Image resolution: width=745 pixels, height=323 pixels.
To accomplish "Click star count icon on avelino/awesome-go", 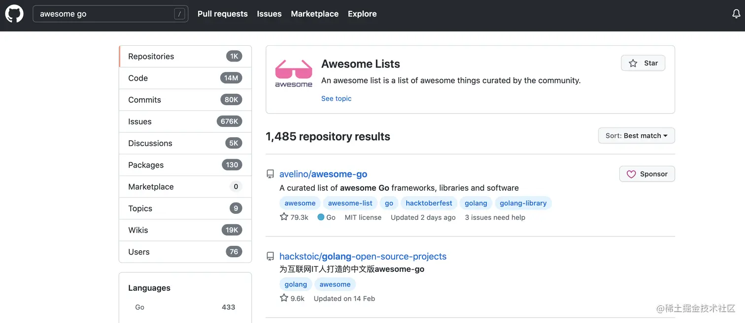I will (284, 217).
